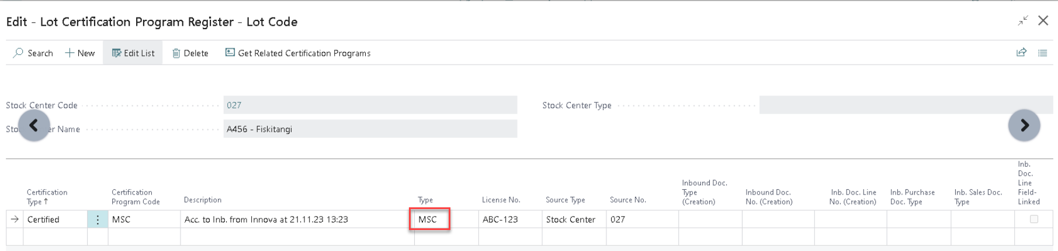
Task: Click the Delete trash icon
Action: pos(176,53)
